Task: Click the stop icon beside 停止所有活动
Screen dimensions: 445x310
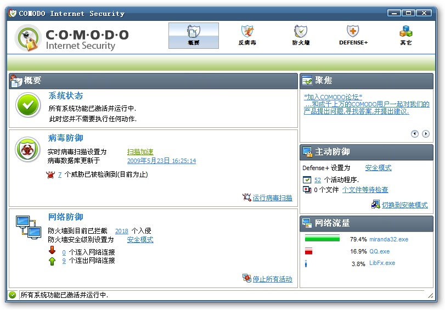Action: tap(246, 278)
